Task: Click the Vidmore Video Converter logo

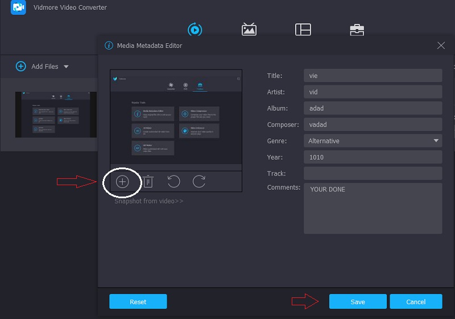Action: pos(19,7)
